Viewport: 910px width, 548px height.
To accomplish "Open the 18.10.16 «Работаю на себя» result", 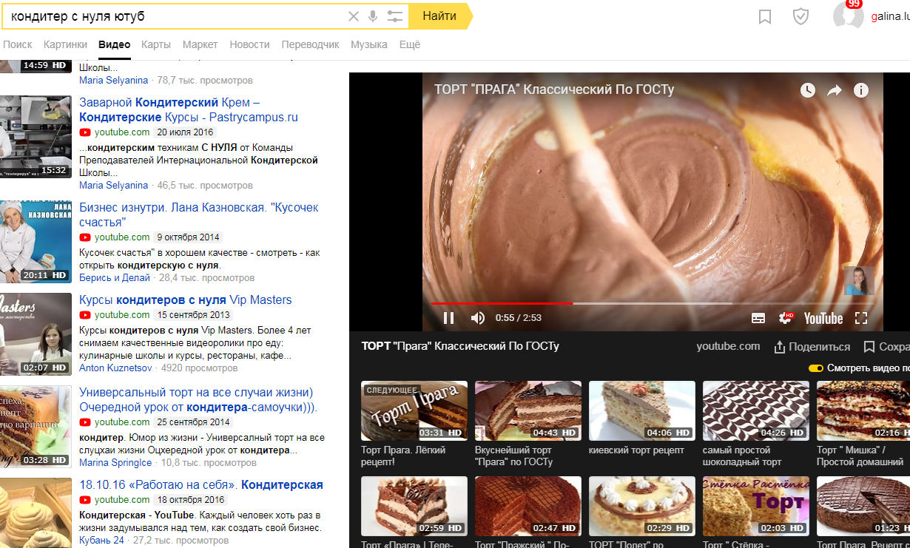I will pyautogui.click(x=201, y=485).
